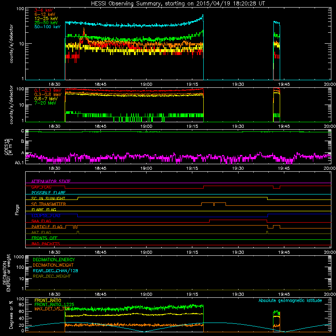The image size is (336, 336).
Task: Click the SAA_FLAG raised segment after 19:20
Action: 238,220
